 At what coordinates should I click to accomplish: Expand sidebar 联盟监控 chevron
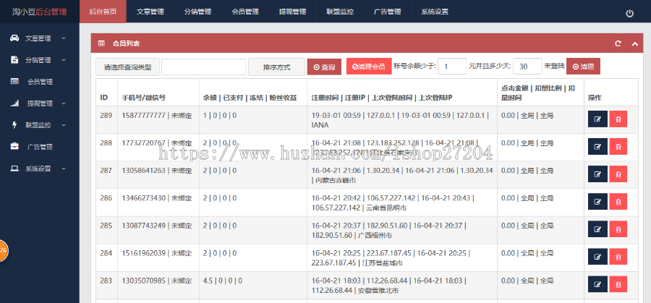pyautogui.click(x=64, y=124)
